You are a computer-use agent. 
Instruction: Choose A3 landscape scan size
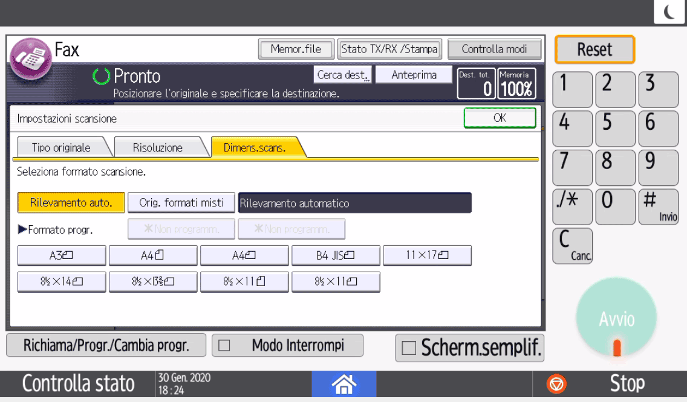coord(61,255)
